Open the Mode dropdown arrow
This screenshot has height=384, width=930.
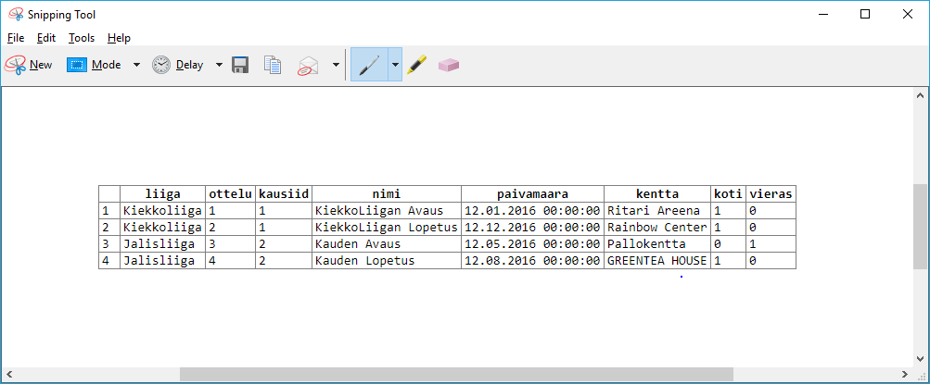(x=136, y=65)
